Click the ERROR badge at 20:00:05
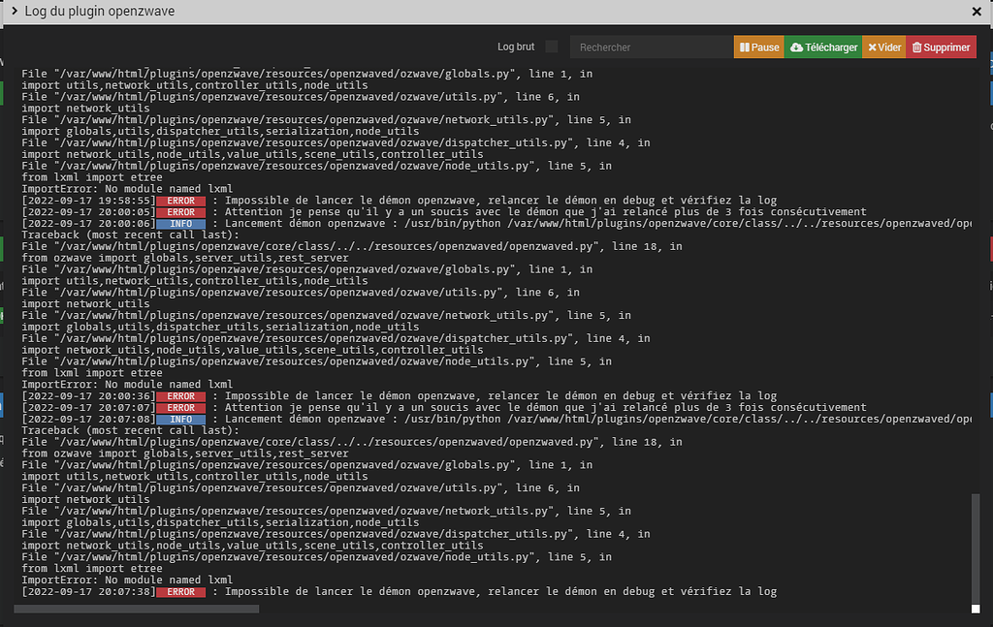This screenshot has height=627, width=993. coord(180,211)
